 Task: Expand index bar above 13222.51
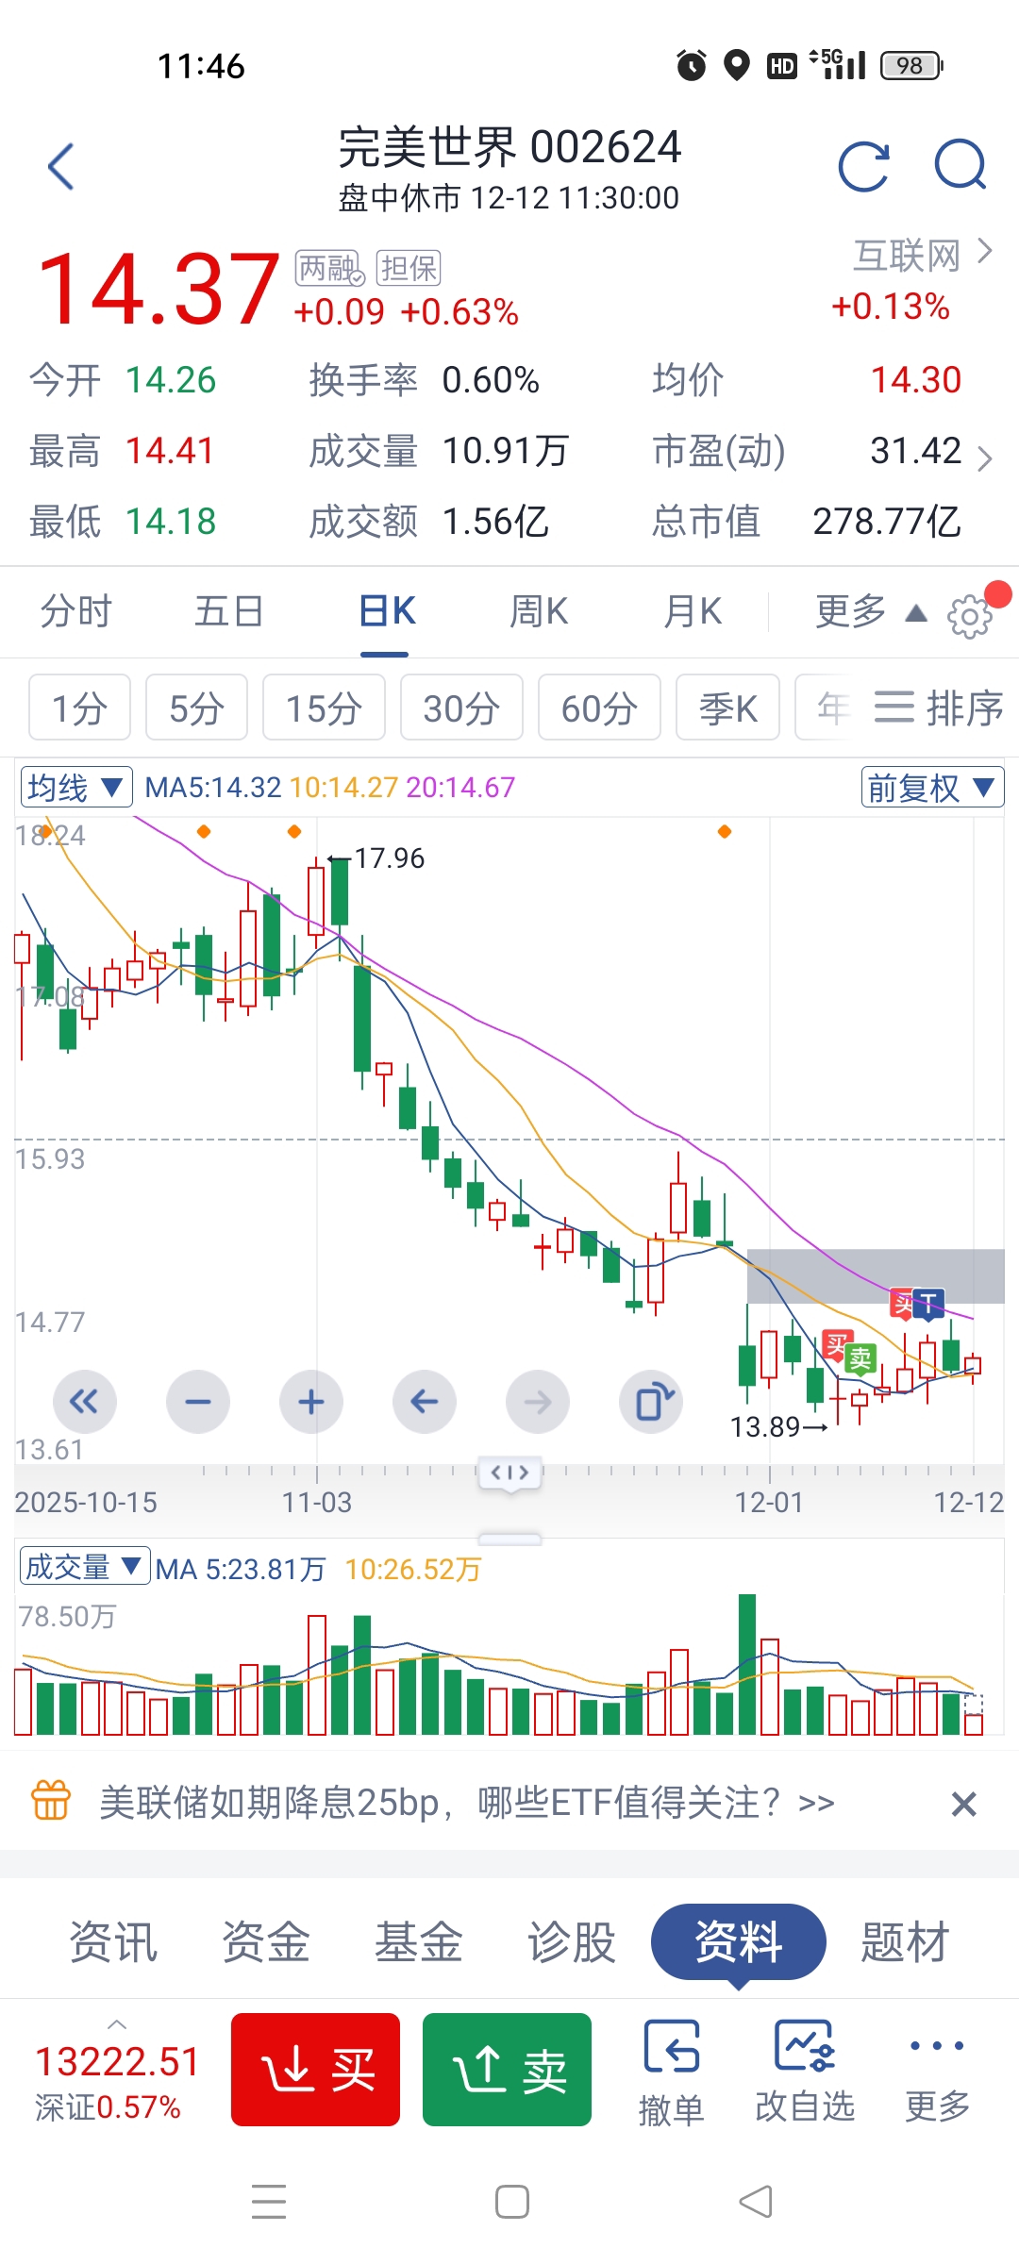117,2024
